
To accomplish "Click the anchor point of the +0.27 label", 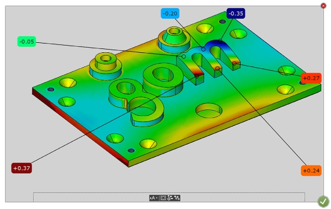I will 234,63.
